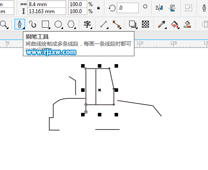Image resolution: width=208 pixels, height=170 pixels.
Task: Select the Pen tool in toolbar
Action: [x=20, y=24]
